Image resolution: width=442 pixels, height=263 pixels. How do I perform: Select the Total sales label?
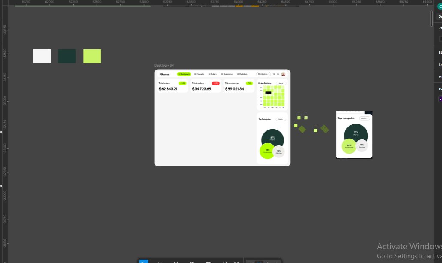[164, 83]
